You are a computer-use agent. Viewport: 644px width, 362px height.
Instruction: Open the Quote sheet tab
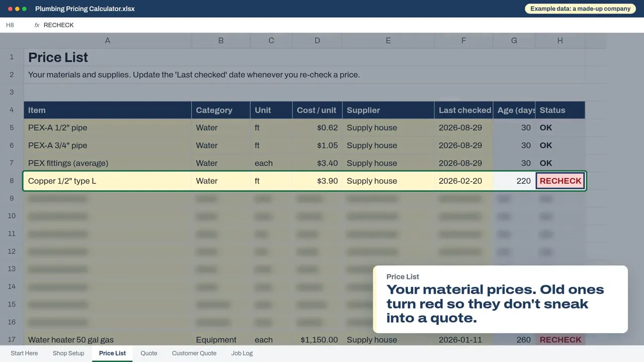pyautogui.click(x=149, y=353)
